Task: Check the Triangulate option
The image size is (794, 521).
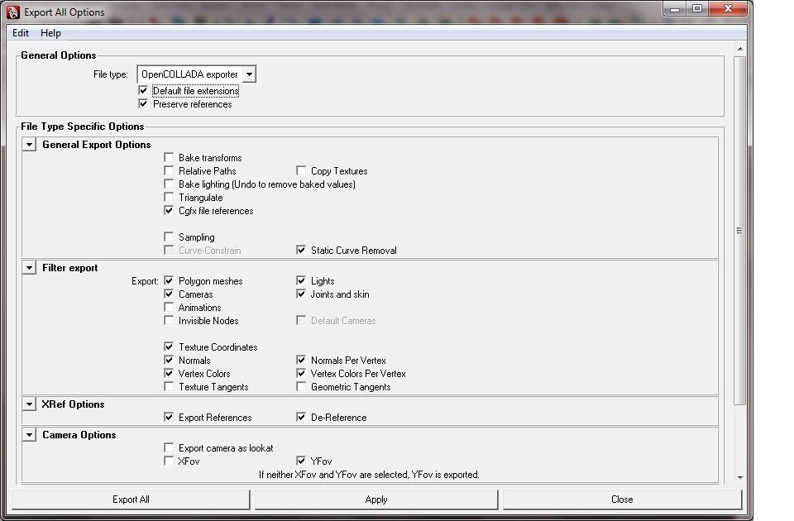Action: coord(170,197)
